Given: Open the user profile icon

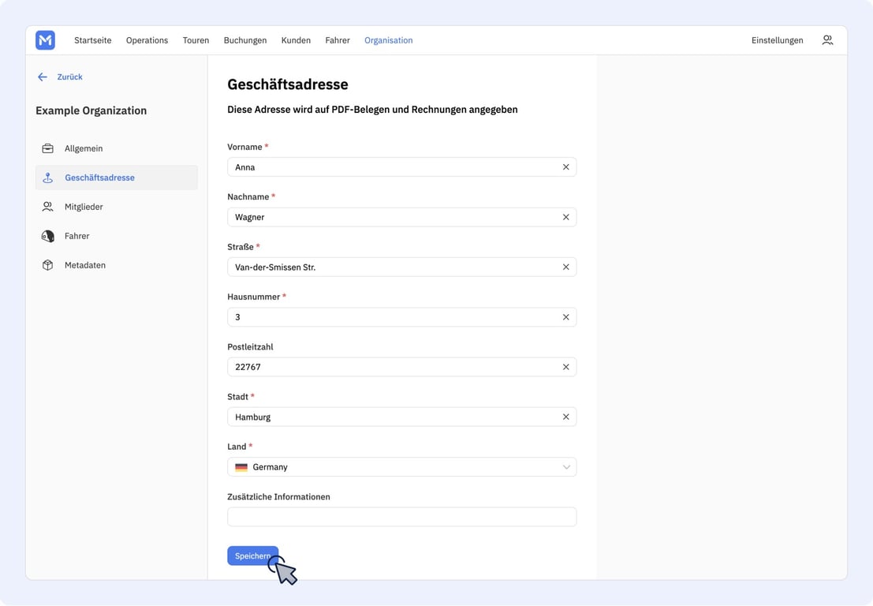Looking at the screenshot, I should click(x=827, y=40).
